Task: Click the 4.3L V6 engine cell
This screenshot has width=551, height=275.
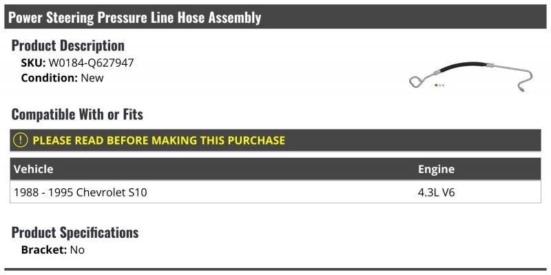Action: 436,192
